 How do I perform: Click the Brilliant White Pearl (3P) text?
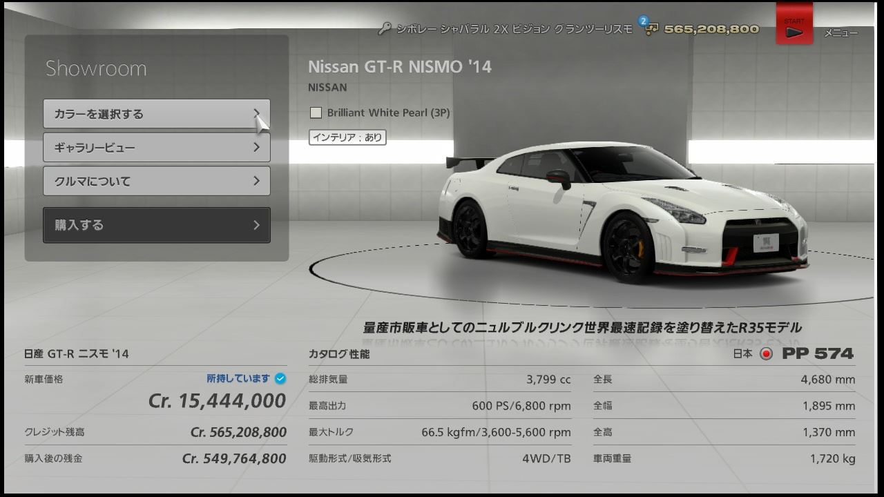388,113
